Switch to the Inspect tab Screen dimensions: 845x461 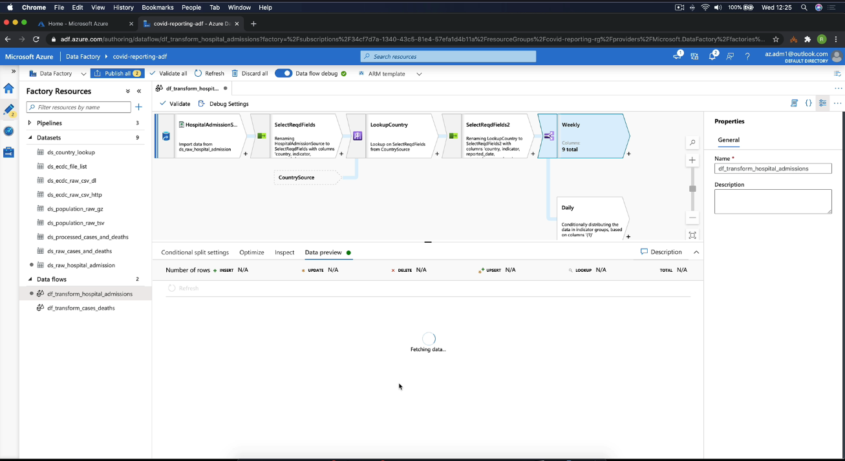(284, 252)
